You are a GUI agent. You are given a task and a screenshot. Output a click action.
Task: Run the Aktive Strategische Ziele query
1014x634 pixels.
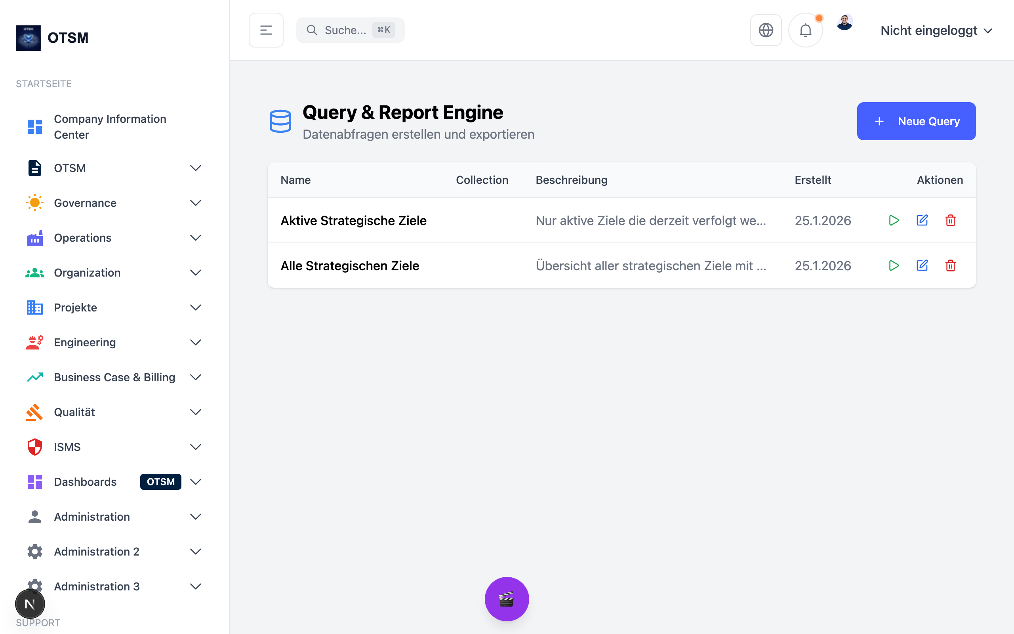[893, 221]
